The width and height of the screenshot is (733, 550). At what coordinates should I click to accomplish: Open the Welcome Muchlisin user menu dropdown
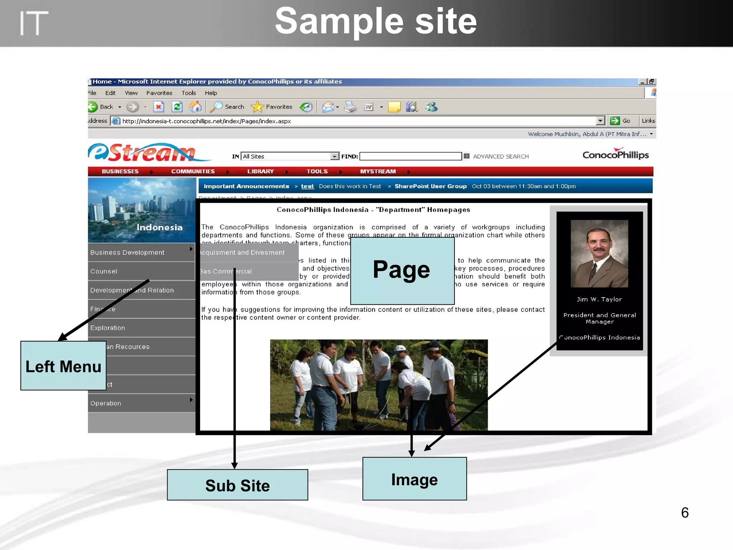click(x=651, y=134)
